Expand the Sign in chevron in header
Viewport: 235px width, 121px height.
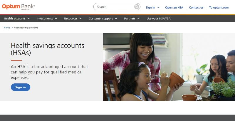click(x=158, y=7)
